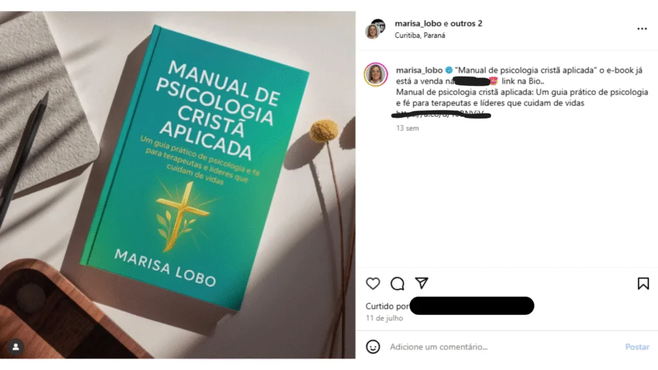Like the post with heart icon
658x370 pixels.
point(373,283)
